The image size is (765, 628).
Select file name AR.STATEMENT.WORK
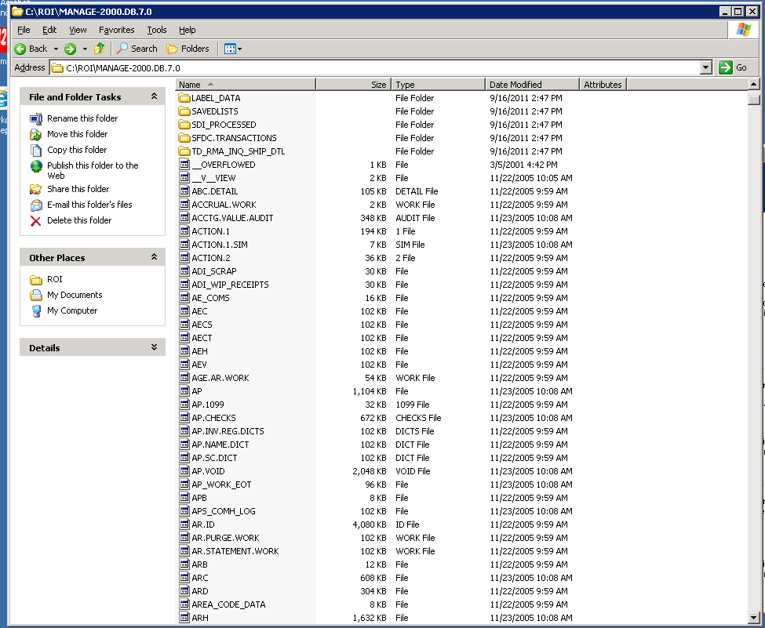coord(235,551)
